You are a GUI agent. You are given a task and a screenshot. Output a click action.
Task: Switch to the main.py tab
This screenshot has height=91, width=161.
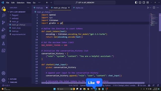(39, 8)
